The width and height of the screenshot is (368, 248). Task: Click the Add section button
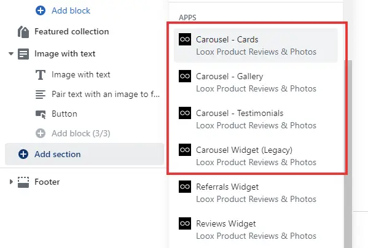[84, 154]
